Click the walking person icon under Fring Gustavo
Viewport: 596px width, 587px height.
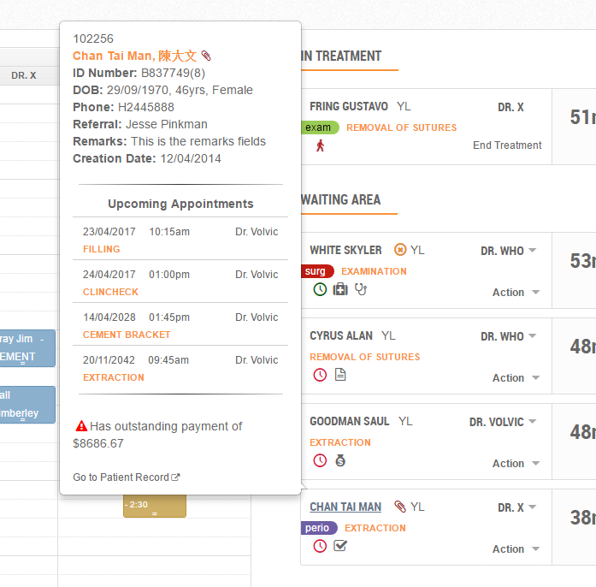[x=321, y=145]
